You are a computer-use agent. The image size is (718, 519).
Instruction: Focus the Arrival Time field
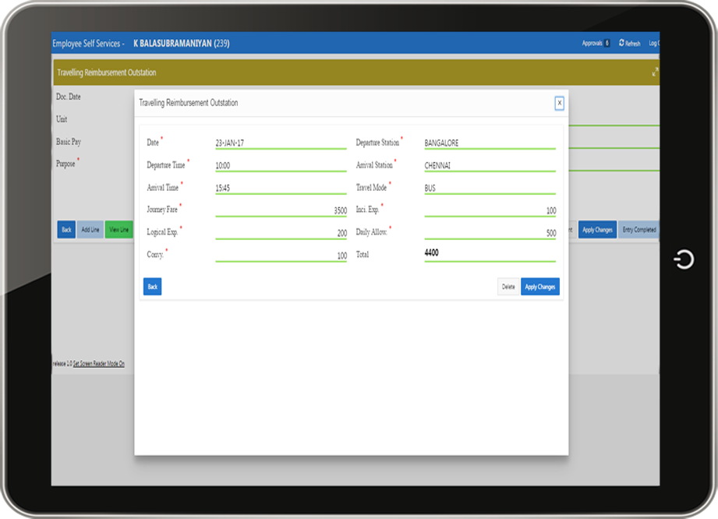(281, 189)
